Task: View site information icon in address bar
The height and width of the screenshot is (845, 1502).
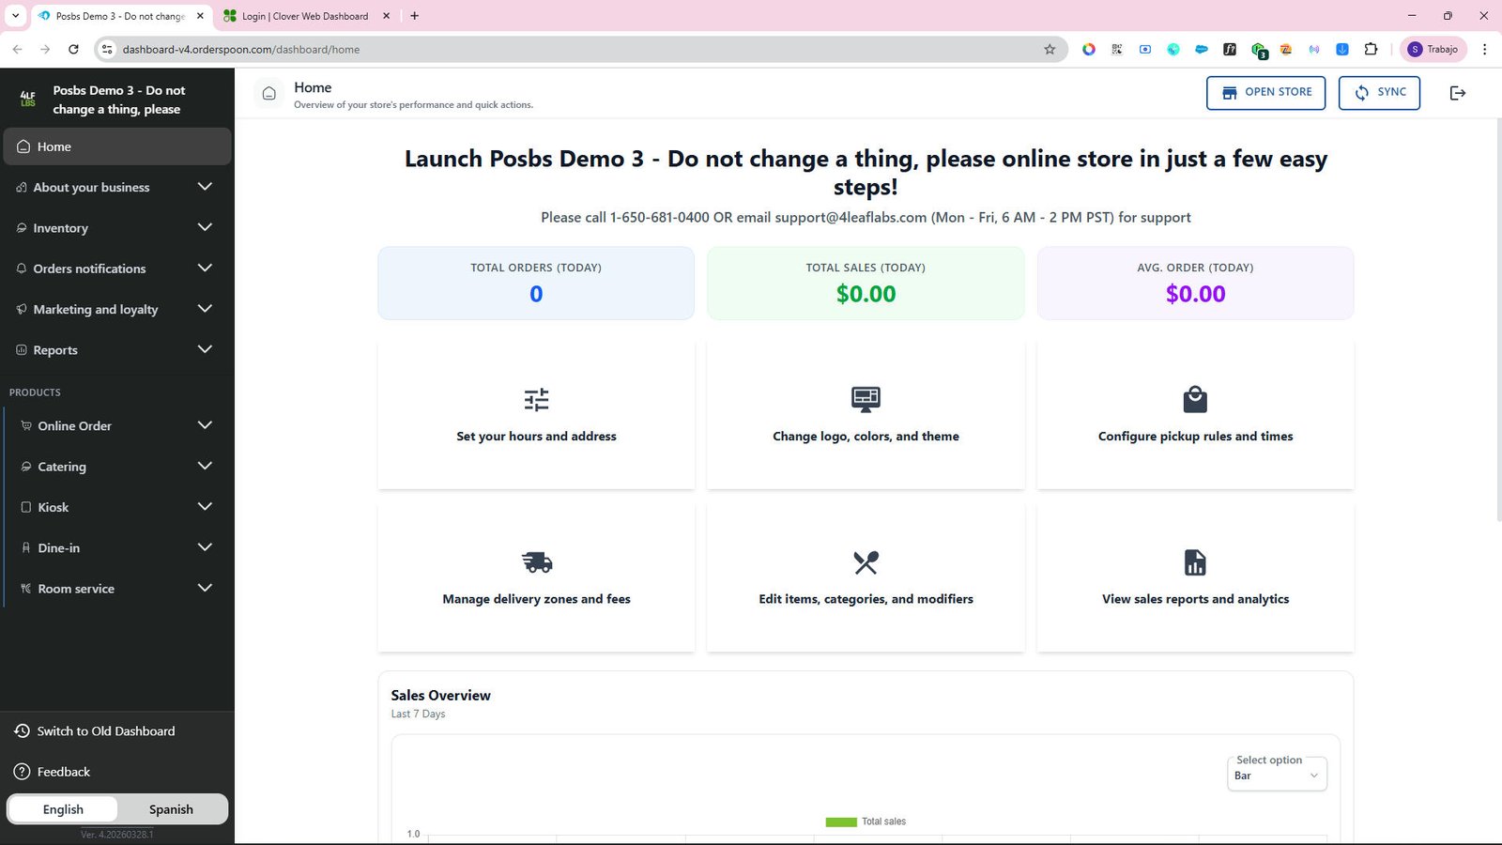Action: pyautogui.click(x=107, y=49)
